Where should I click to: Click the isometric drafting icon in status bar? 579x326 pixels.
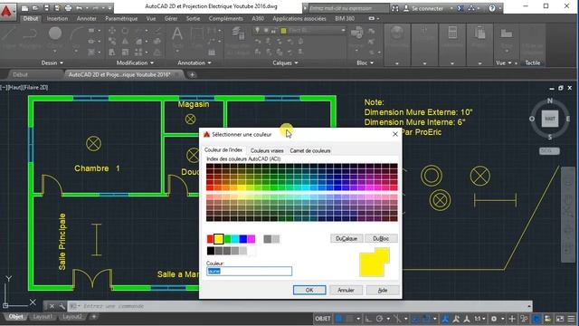pyautogui.click(x=398, y=318)
